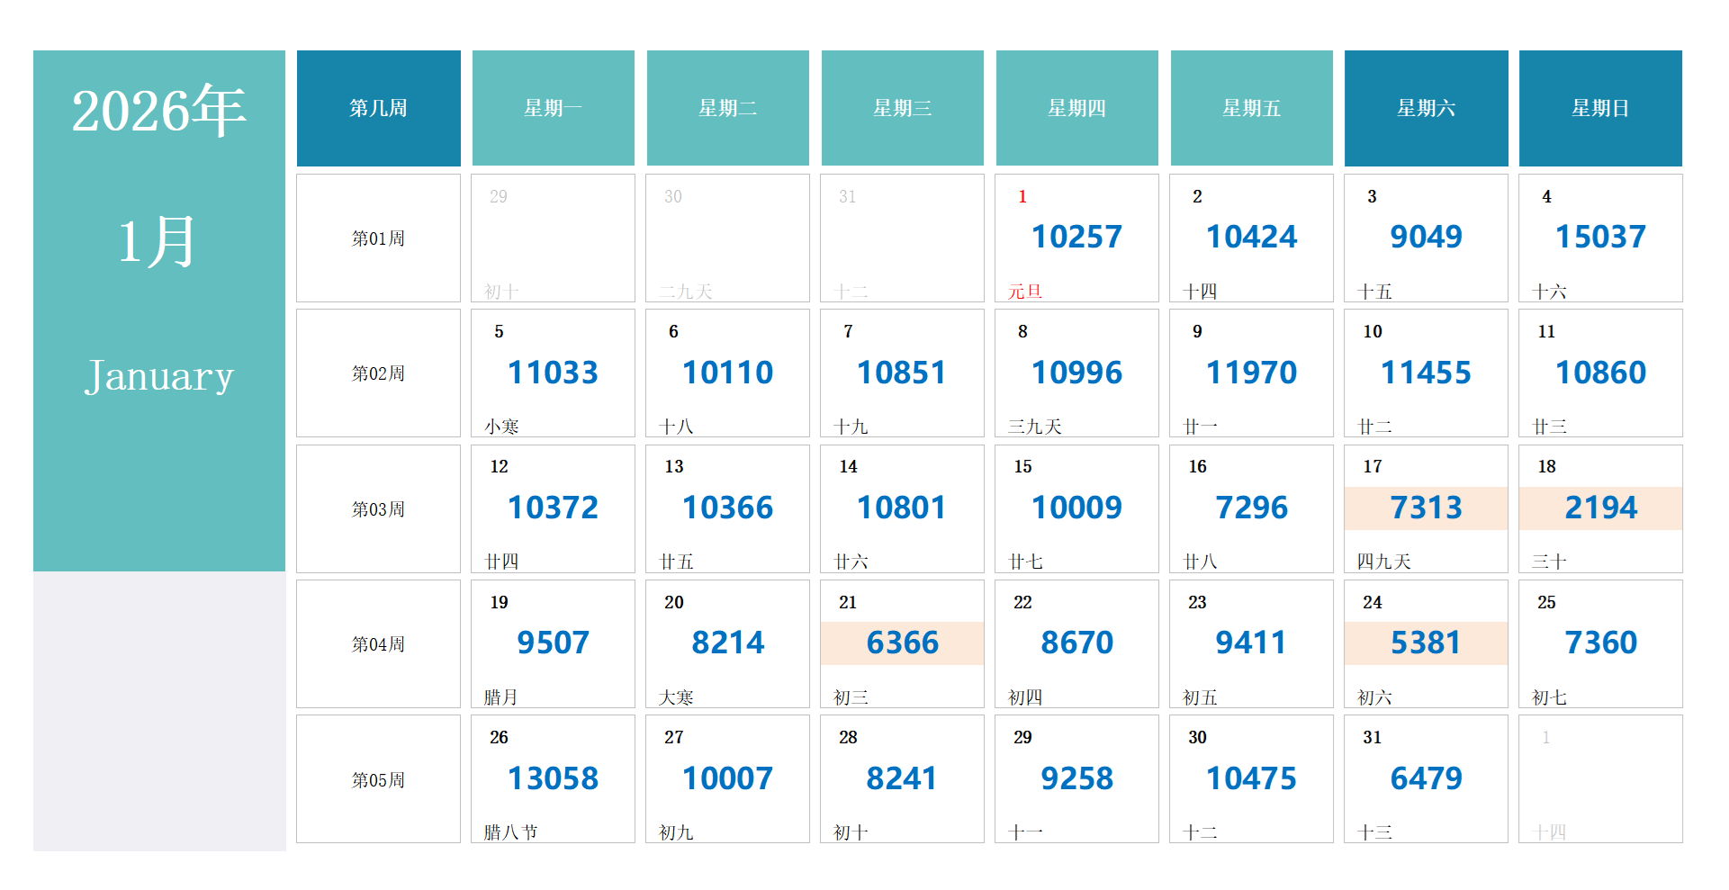Click the 第05周 week label
The height and width of the screenshot is (890, 1729).
[378, 780]
